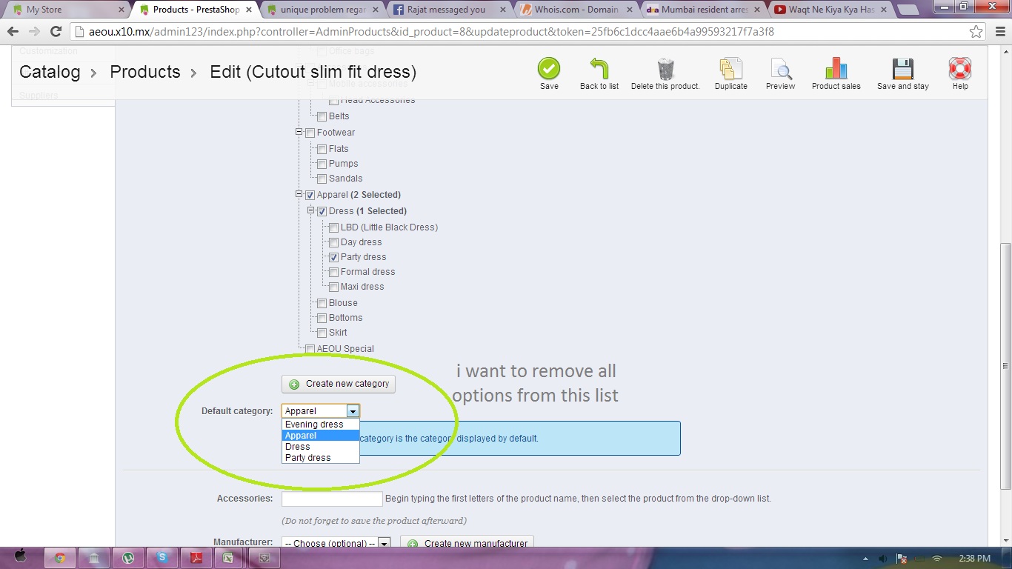Open the product Preview icon
1012x569 pixels.
781,69
